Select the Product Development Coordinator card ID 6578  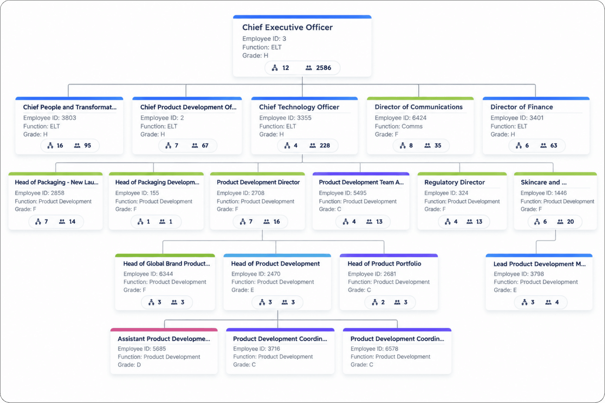coord(397,351)
